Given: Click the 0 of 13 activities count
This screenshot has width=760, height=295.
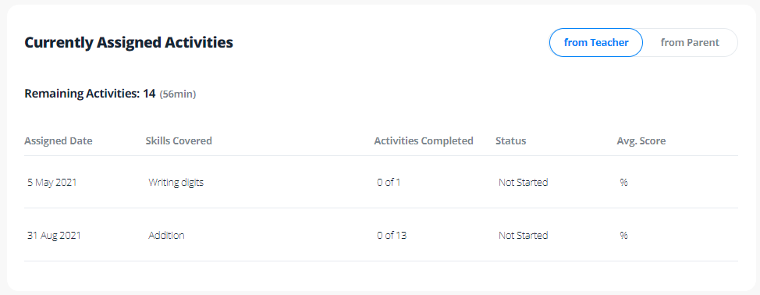Looking at the screenshot, I should (392, 236).
